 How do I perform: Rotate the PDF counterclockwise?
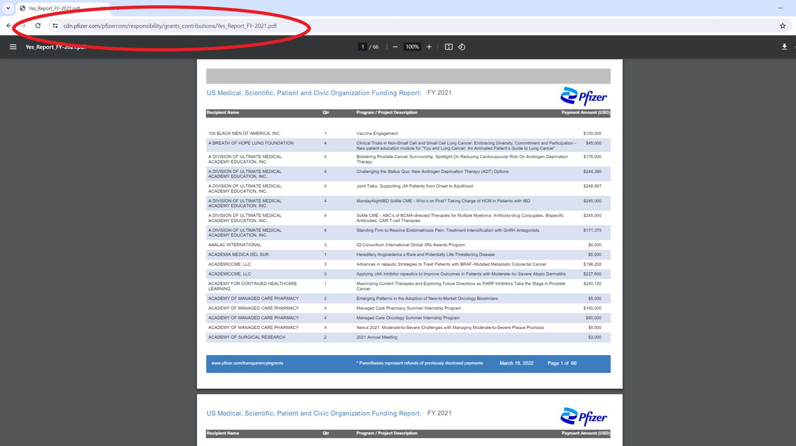[462, 47]
